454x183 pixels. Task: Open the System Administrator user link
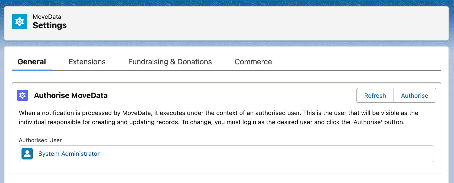(x=69, y=154)
